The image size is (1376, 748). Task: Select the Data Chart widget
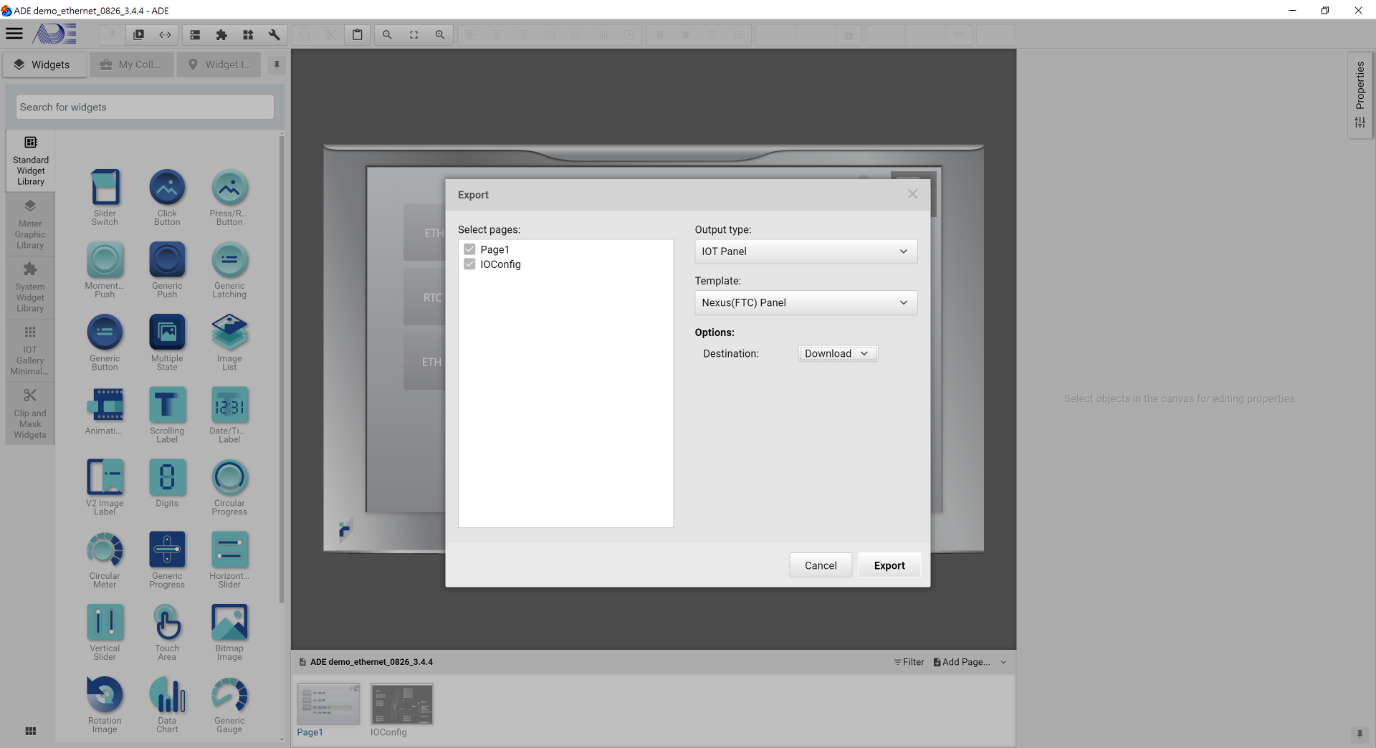167,704
